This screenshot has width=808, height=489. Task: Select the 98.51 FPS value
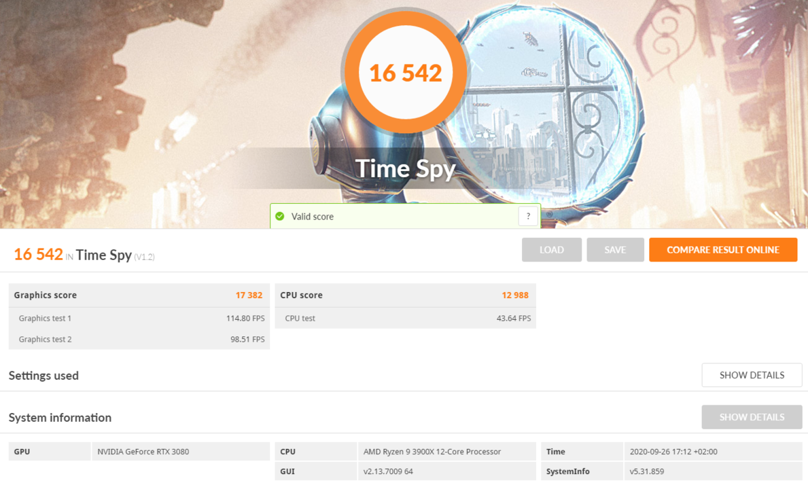247,339
